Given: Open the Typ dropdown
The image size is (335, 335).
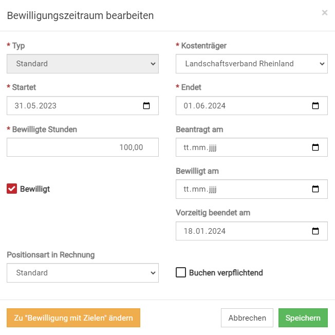Looking at the screenshot, I should click(83, 64).
